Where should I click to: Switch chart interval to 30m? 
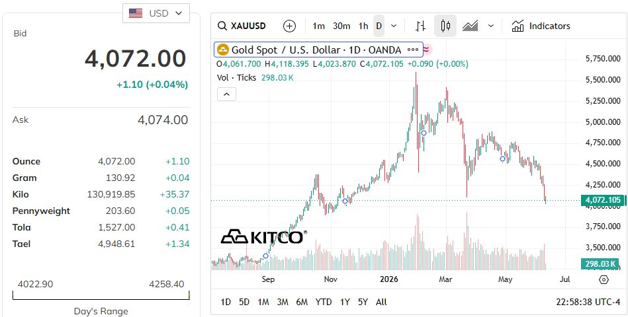341,26
